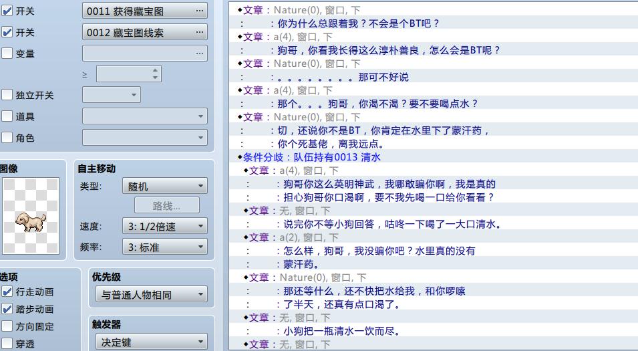Open switch selector 0012 藏宝图线索

[145, 32]
